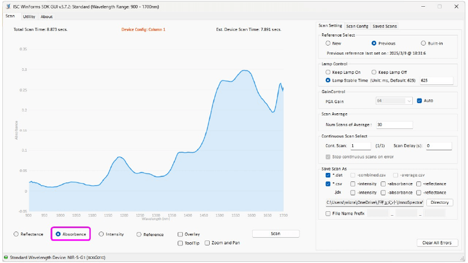Click the Directory button
Viewport: 468px width, 263px height.
click(439, 202)
